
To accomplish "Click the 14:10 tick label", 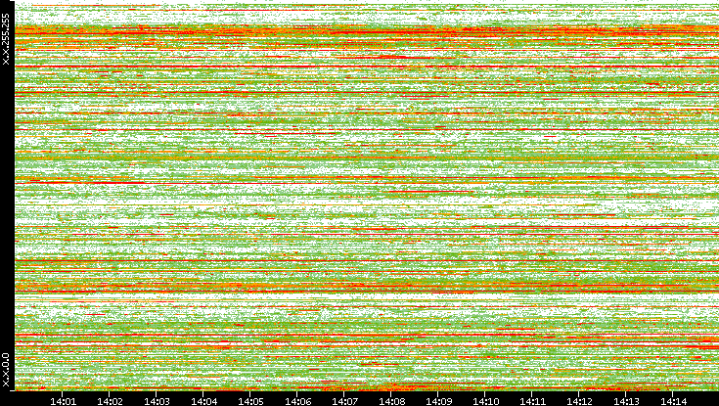I will pyautogui.click(x=486, y=400).
